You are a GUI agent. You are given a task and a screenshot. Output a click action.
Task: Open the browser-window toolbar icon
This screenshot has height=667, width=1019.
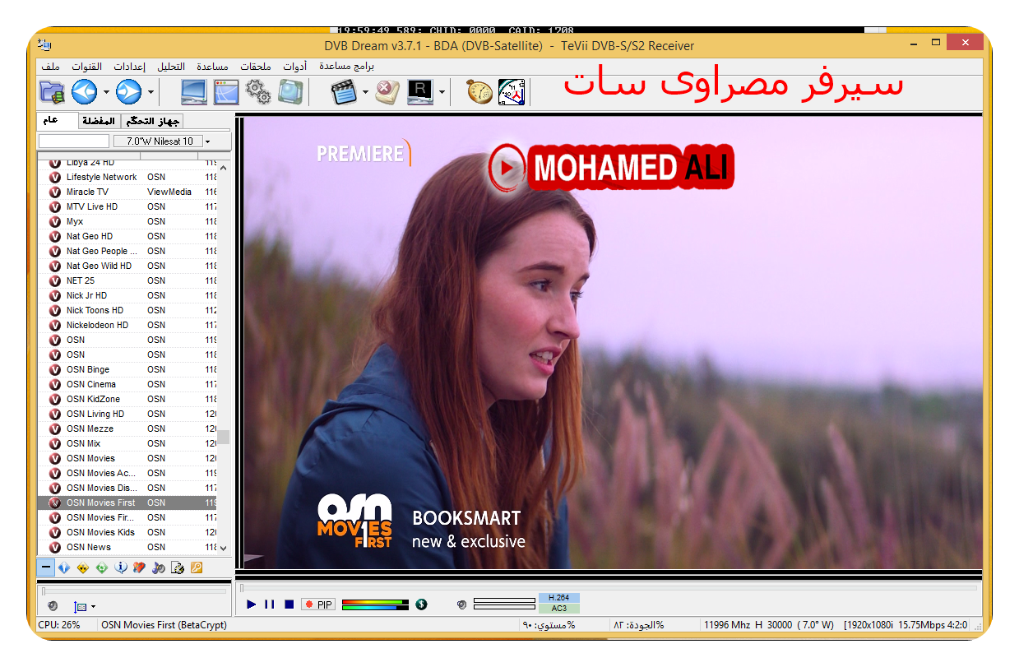(226, 92)
